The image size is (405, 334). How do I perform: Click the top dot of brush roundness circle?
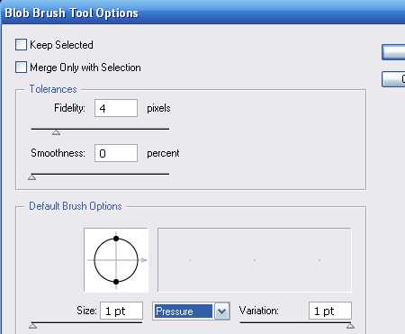[116, 239]
